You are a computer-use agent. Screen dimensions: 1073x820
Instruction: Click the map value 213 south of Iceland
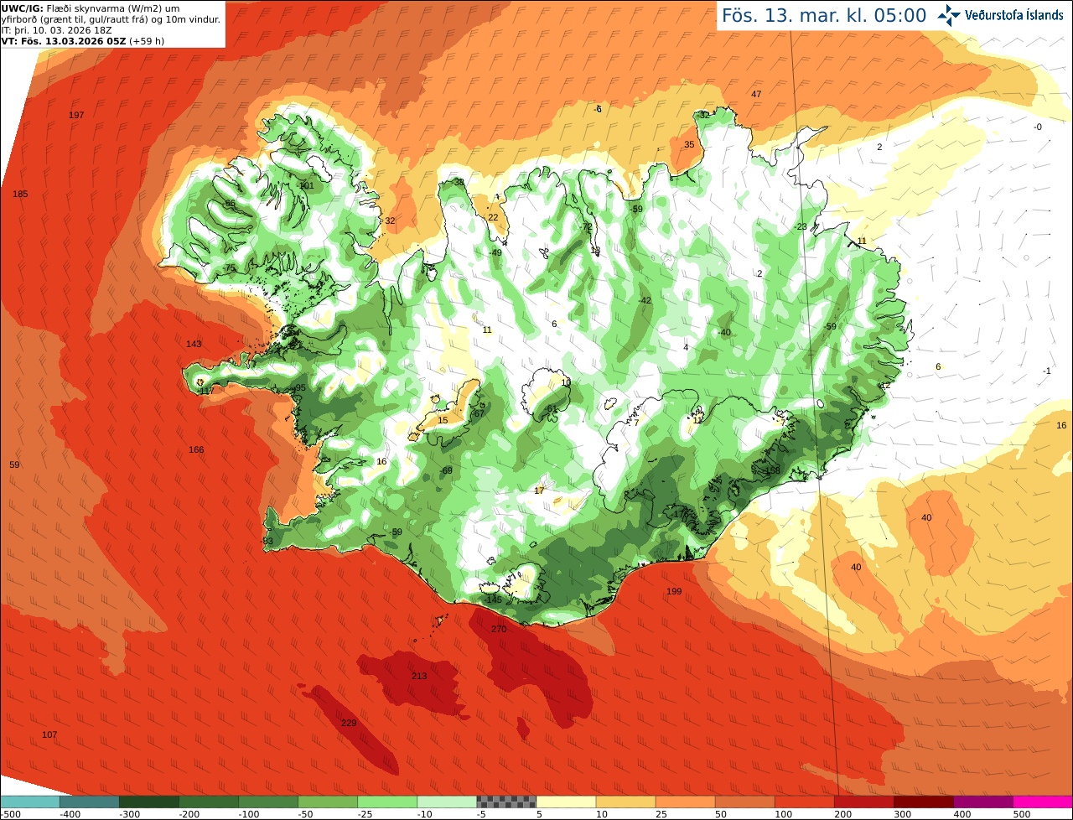pos(419,676)
